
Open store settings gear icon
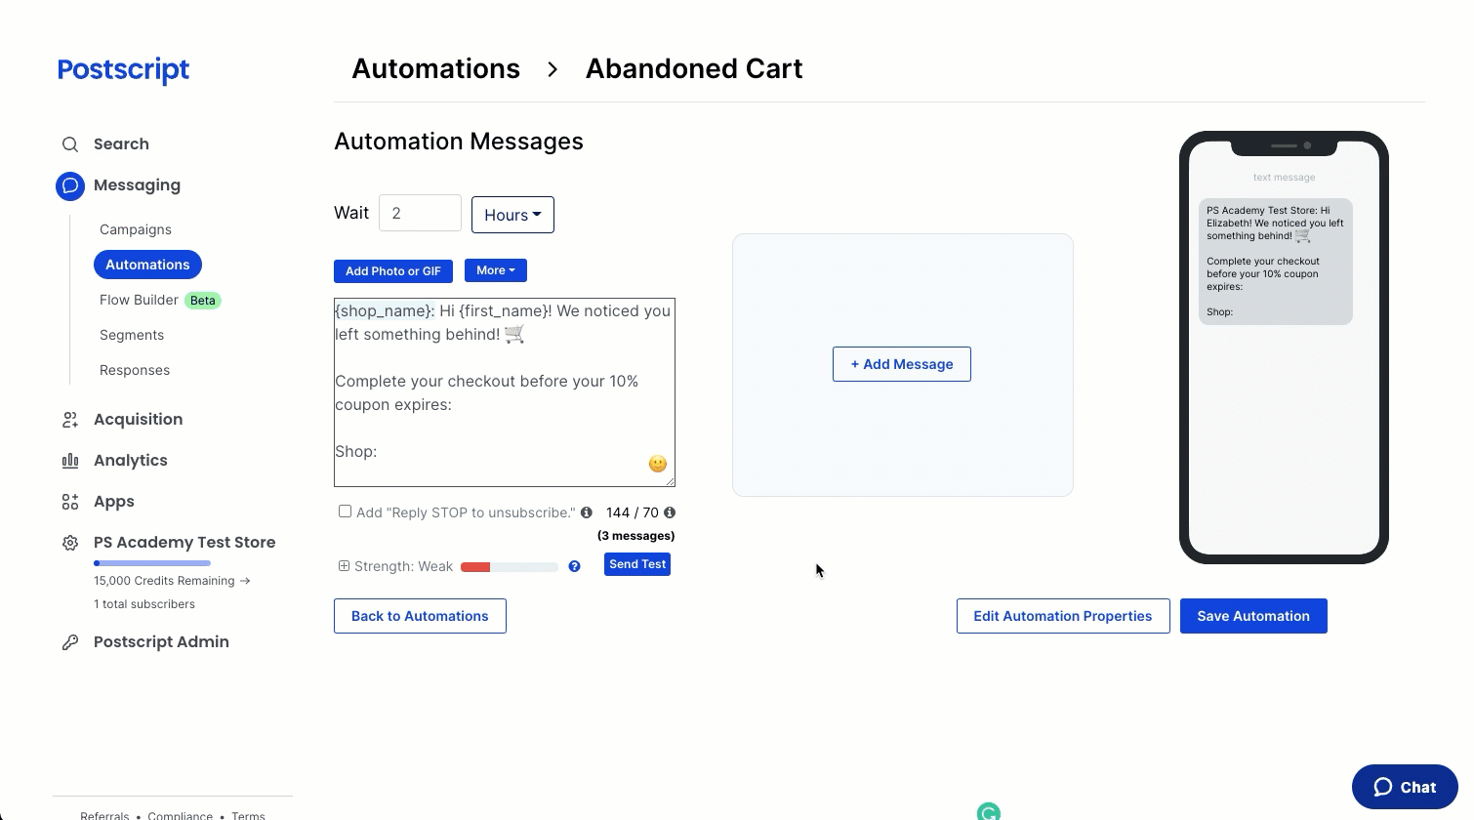(x=70, y=543)
